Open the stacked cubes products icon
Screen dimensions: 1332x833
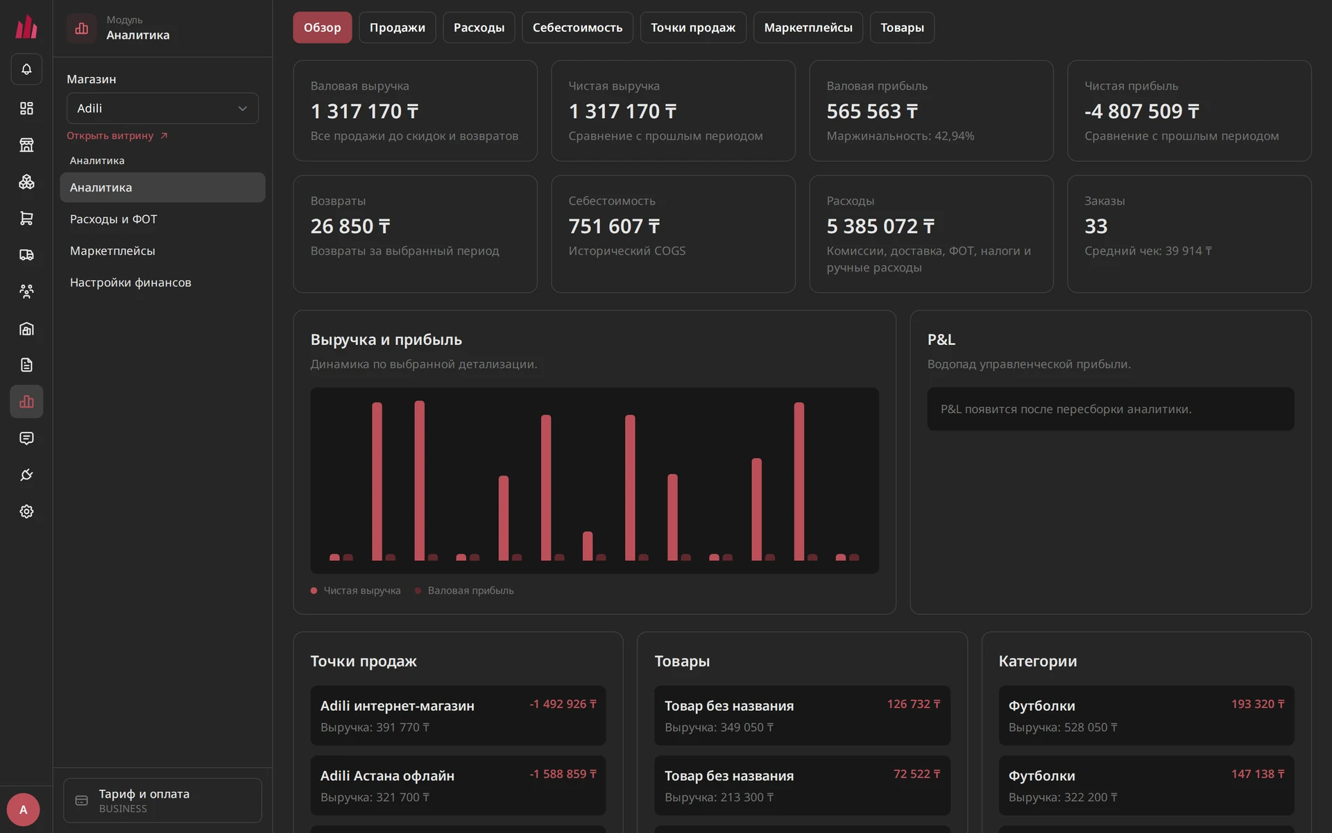(x=26, y=182)
